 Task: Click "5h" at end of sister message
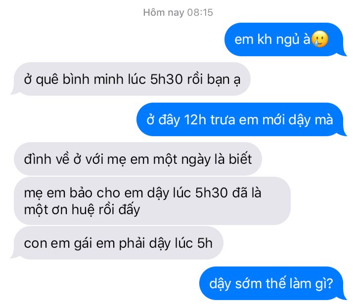tap(205, 243)
